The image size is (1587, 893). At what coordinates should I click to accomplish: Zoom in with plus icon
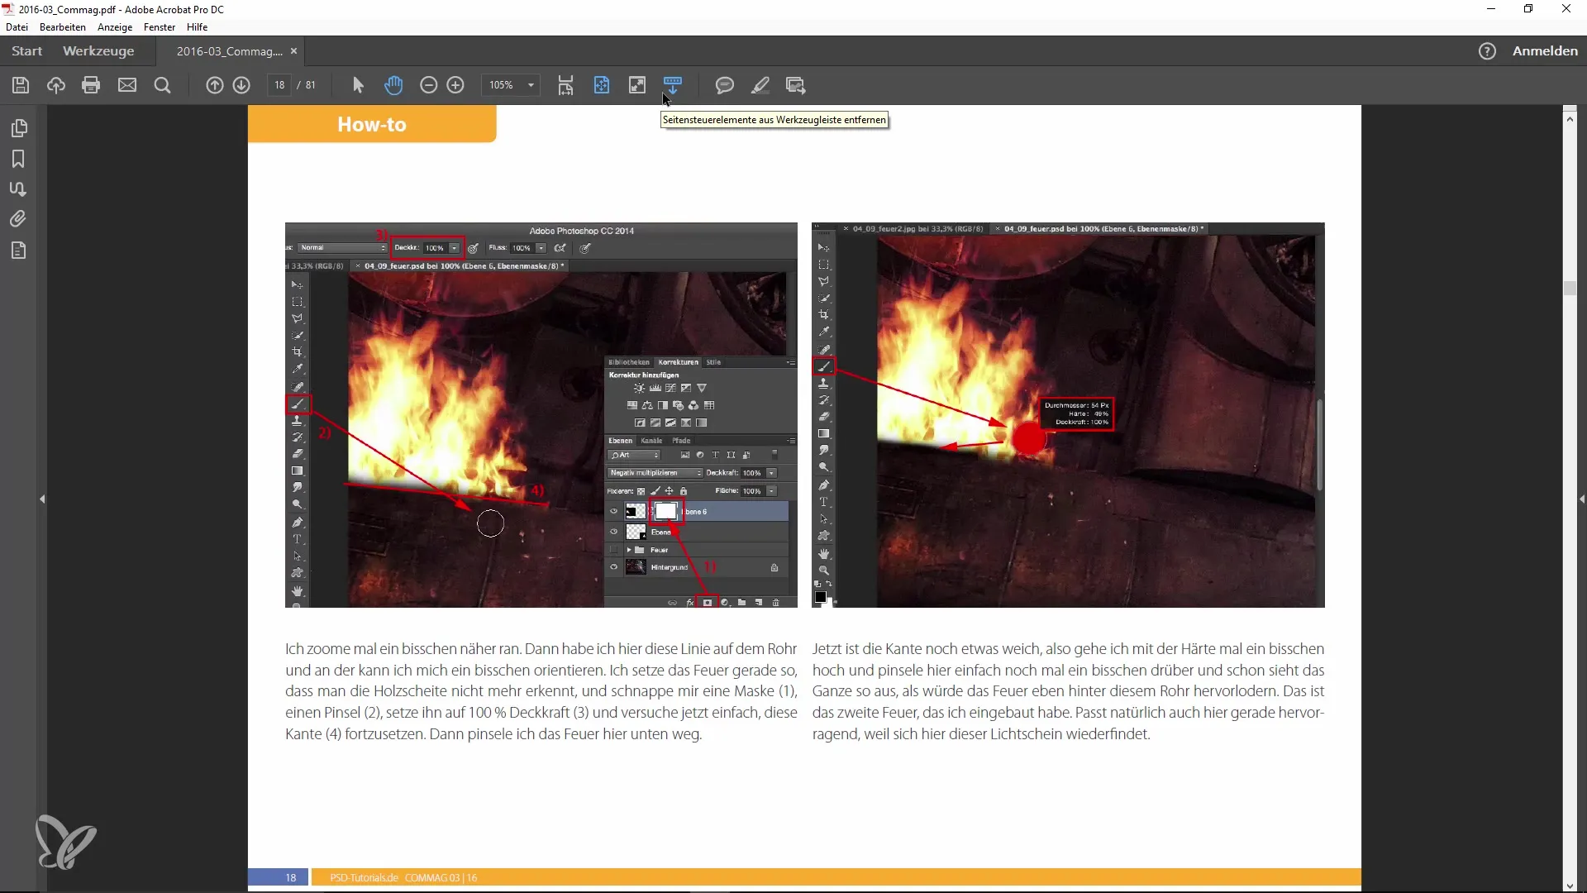[455, 85]
